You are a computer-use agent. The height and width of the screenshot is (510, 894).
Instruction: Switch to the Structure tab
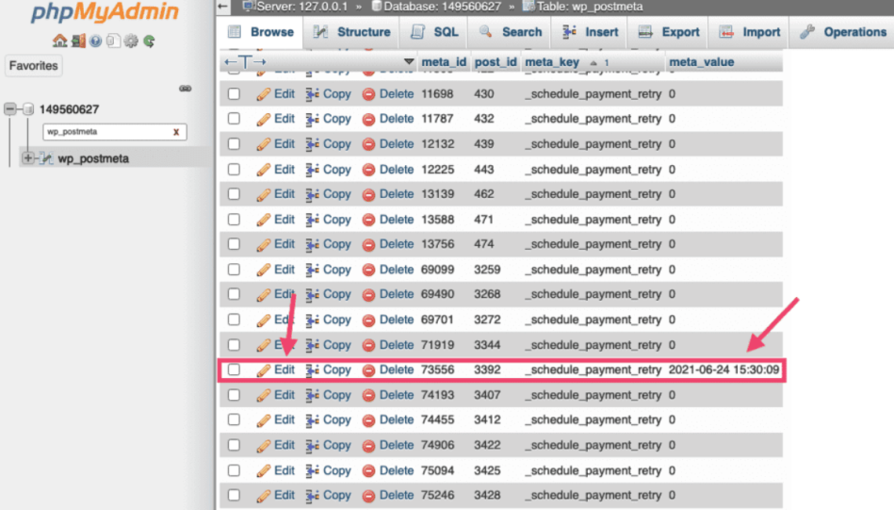(x=351, y=32)
